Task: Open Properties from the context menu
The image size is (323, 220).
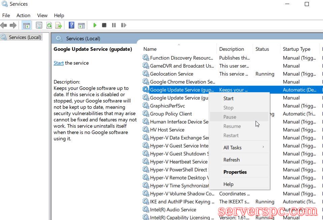Action: pos(235,172)
